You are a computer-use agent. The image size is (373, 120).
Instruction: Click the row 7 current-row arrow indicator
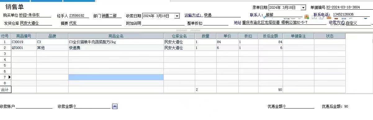click(x=9, y=77)
